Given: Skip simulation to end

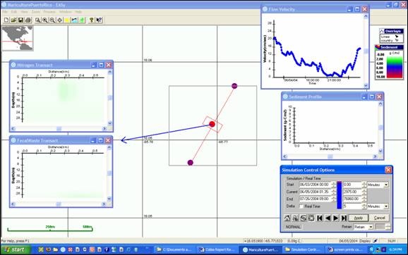Looking at the screenshot, I should (x=344, y=218).
